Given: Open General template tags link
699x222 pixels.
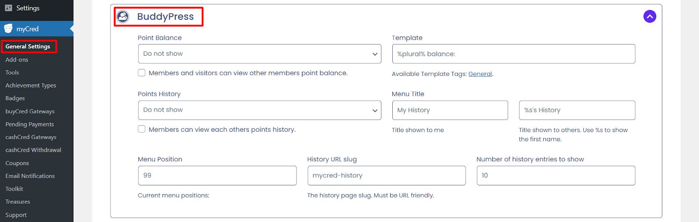Looking at the screenshot, I should [480, 74].
